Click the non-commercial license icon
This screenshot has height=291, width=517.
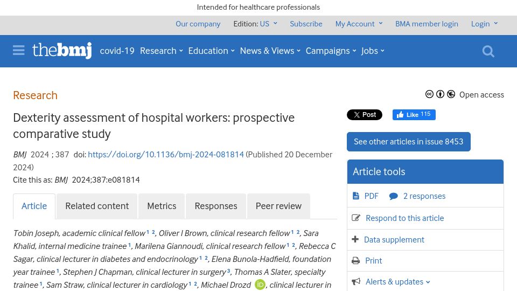[451, 94]
